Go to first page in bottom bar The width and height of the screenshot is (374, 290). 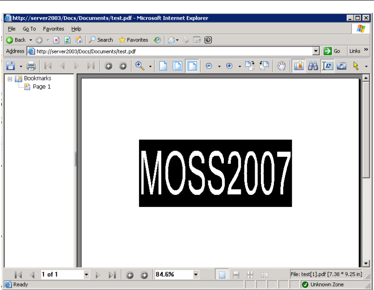point(18,275)
